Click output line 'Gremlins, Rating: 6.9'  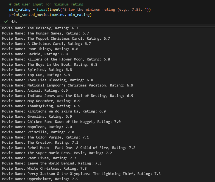click(x=37, y=116)
